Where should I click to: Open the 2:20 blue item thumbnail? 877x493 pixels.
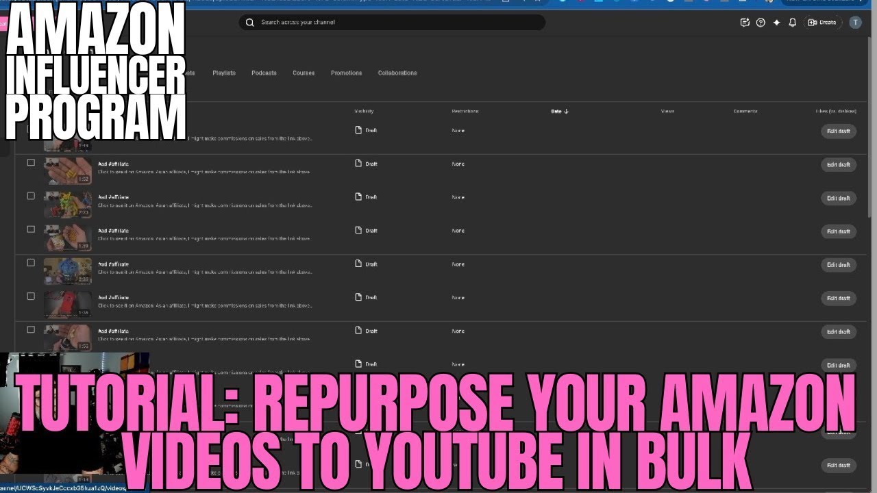[68, 271]
